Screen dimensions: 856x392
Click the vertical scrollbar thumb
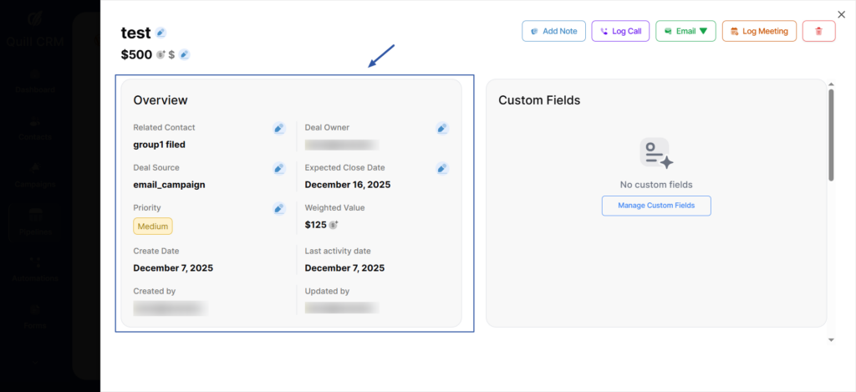(x=831, y=134)
